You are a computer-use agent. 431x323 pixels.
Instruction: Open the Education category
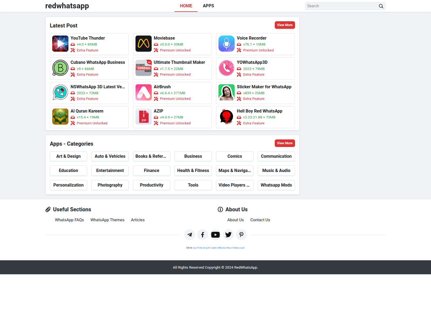click(68, 171)
